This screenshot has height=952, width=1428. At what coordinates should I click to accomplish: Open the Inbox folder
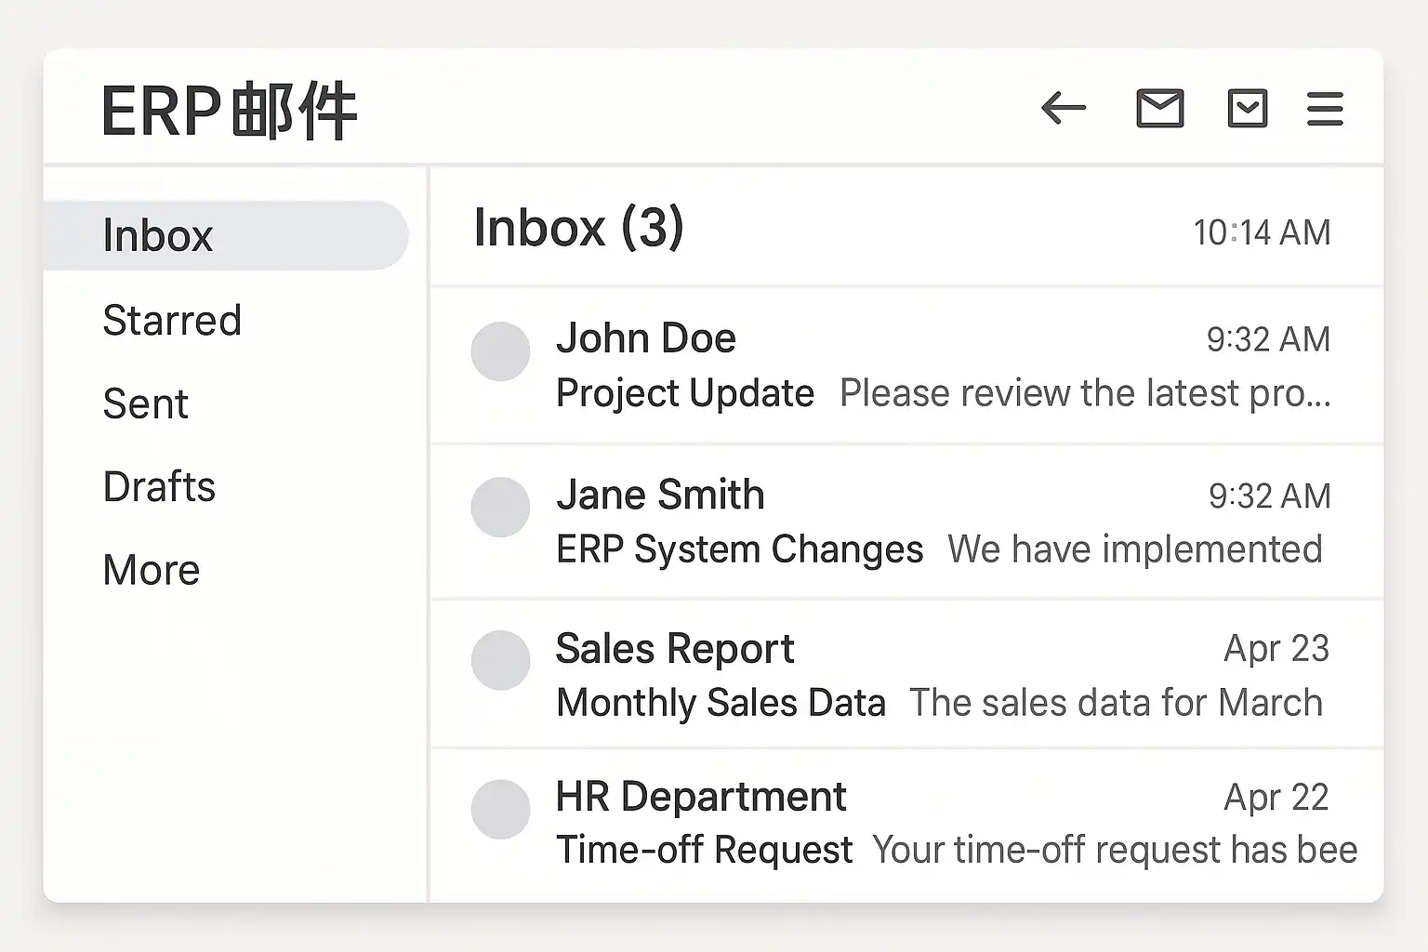[158, 235]
